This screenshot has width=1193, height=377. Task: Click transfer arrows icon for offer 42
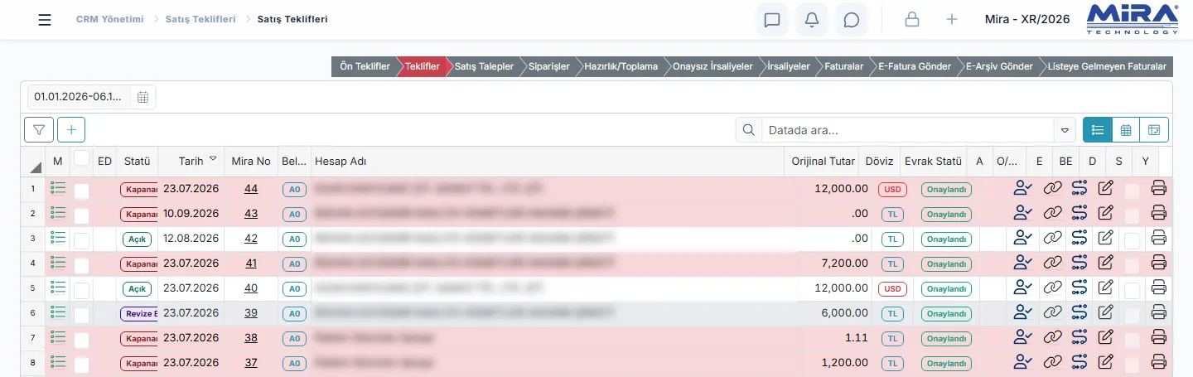pos(1079,239)
